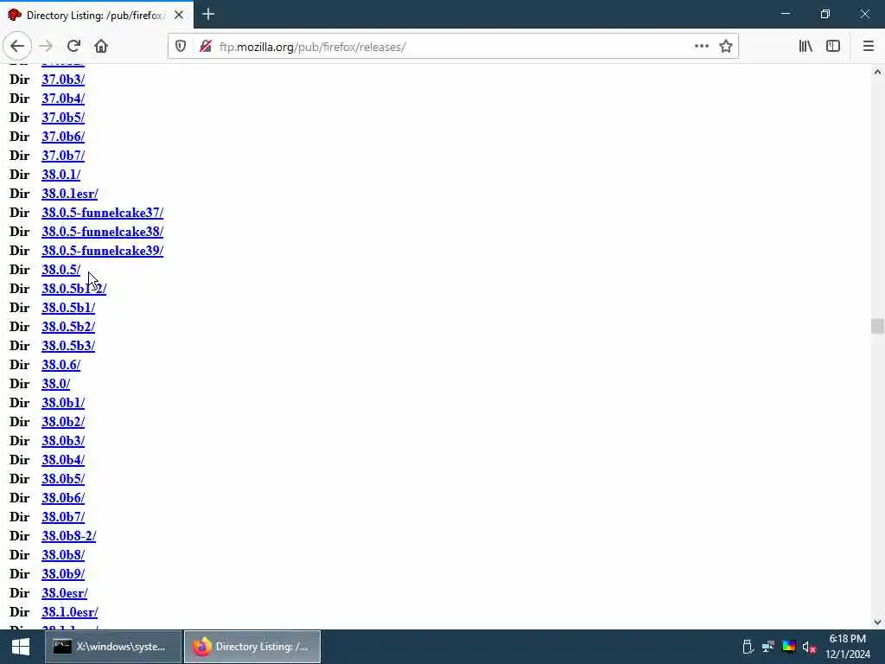Viewport: 885px width, 664px height.
Task: Click the scrollbar down arrow
Action: (x=877, y=622)
